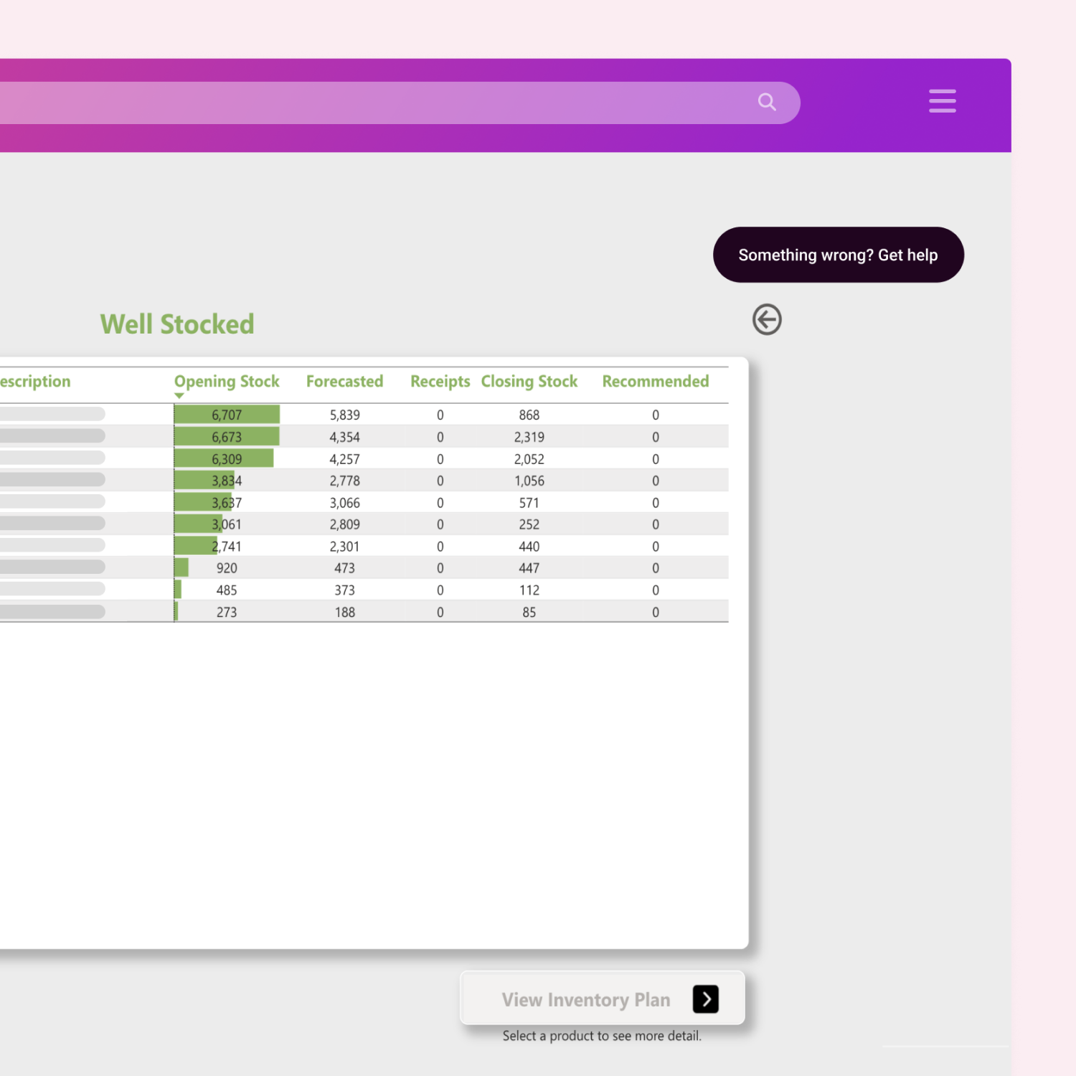Click closing stock value 252
The width and height of the screenshot is (1076, 1076).
(x=529, y=524)
